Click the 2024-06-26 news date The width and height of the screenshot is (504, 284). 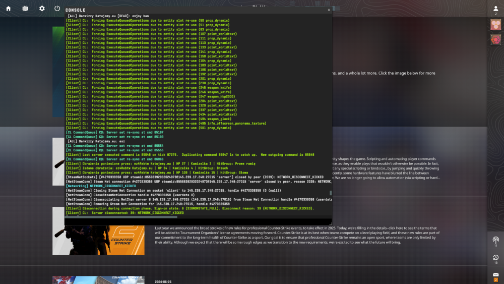163,282
